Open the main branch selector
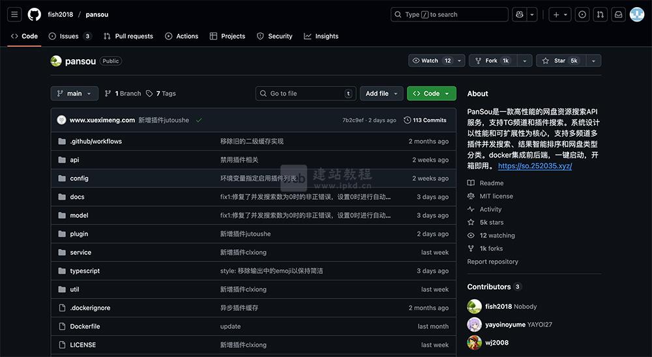Screen dimensions: 652x357 tap(74, 93)
